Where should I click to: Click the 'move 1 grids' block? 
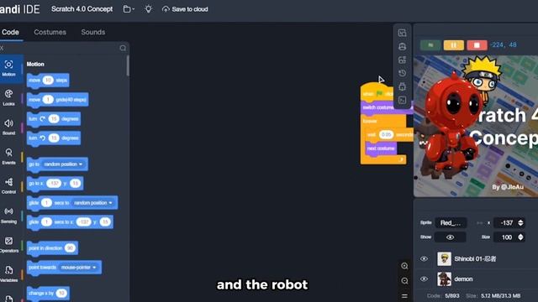(58, 100)
